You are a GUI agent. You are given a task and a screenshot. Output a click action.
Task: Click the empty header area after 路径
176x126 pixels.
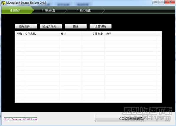159,34
